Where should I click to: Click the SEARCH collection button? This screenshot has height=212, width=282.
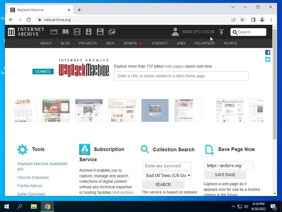point(163,184)
